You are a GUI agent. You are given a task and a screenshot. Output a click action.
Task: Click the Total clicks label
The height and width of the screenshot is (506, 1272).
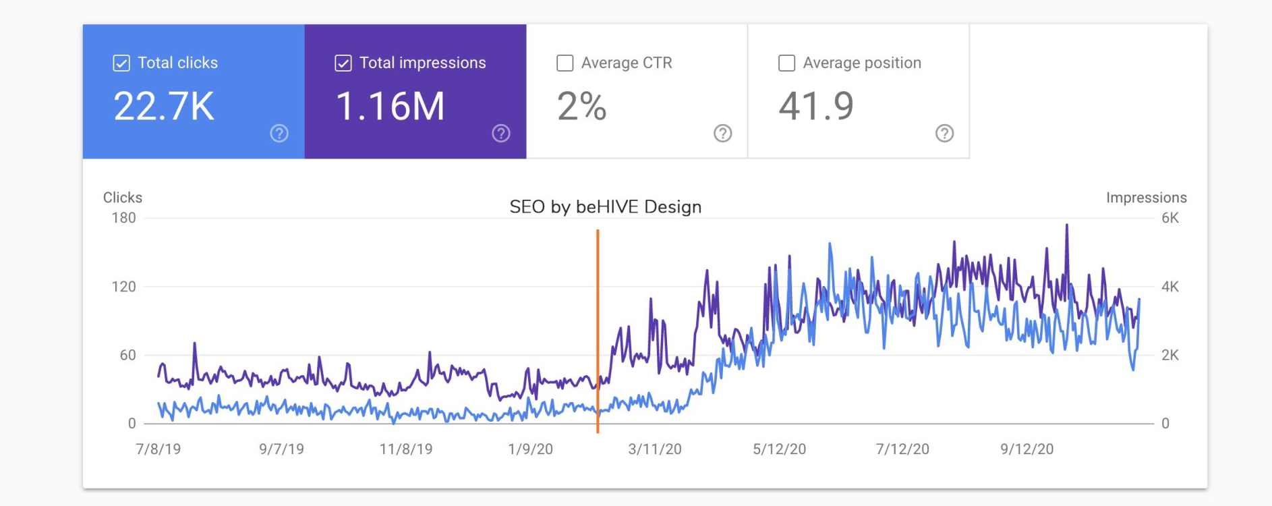178,63
